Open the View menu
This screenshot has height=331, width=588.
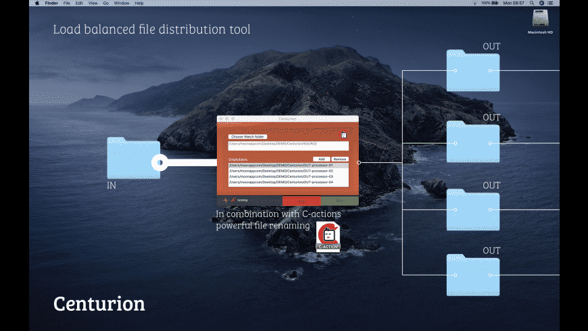tap(93, 3)
